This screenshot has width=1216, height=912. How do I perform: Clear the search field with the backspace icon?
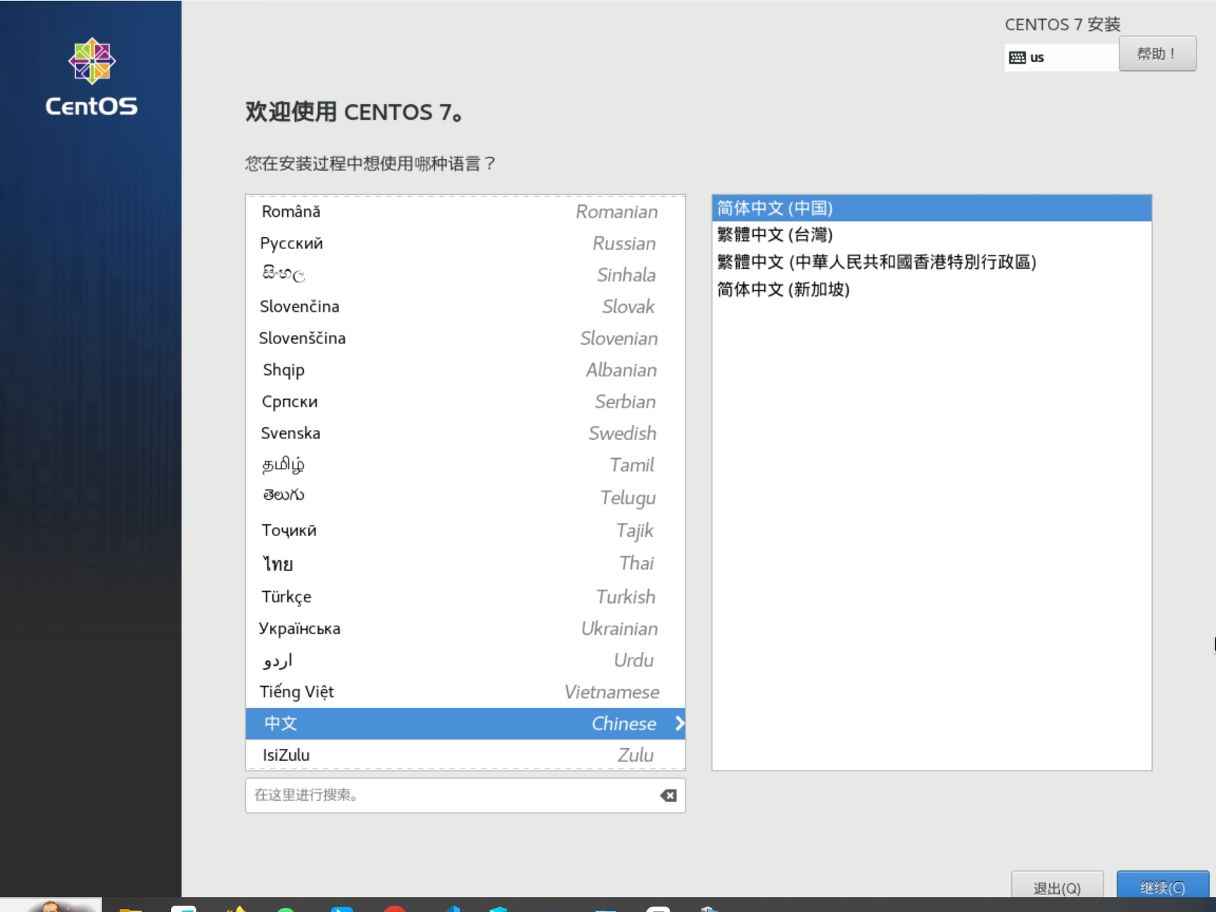tap(669, 795)
